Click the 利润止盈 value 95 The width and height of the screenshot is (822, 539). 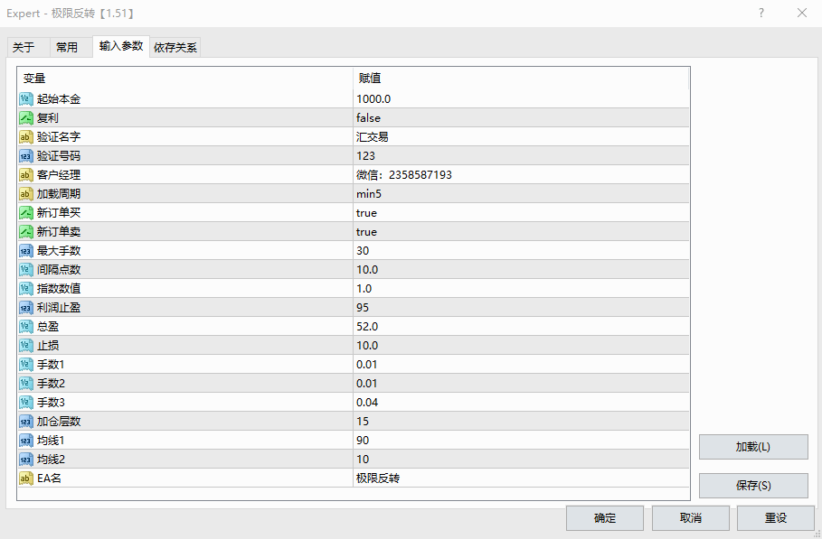pyautogui.click(x=363, y=308)
